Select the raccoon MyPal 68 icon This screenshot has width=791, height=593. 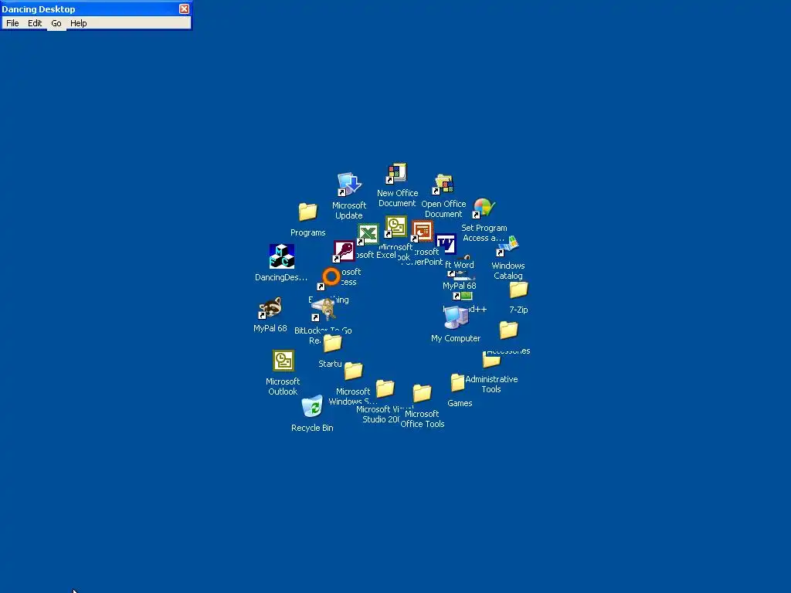pos(270,307)
